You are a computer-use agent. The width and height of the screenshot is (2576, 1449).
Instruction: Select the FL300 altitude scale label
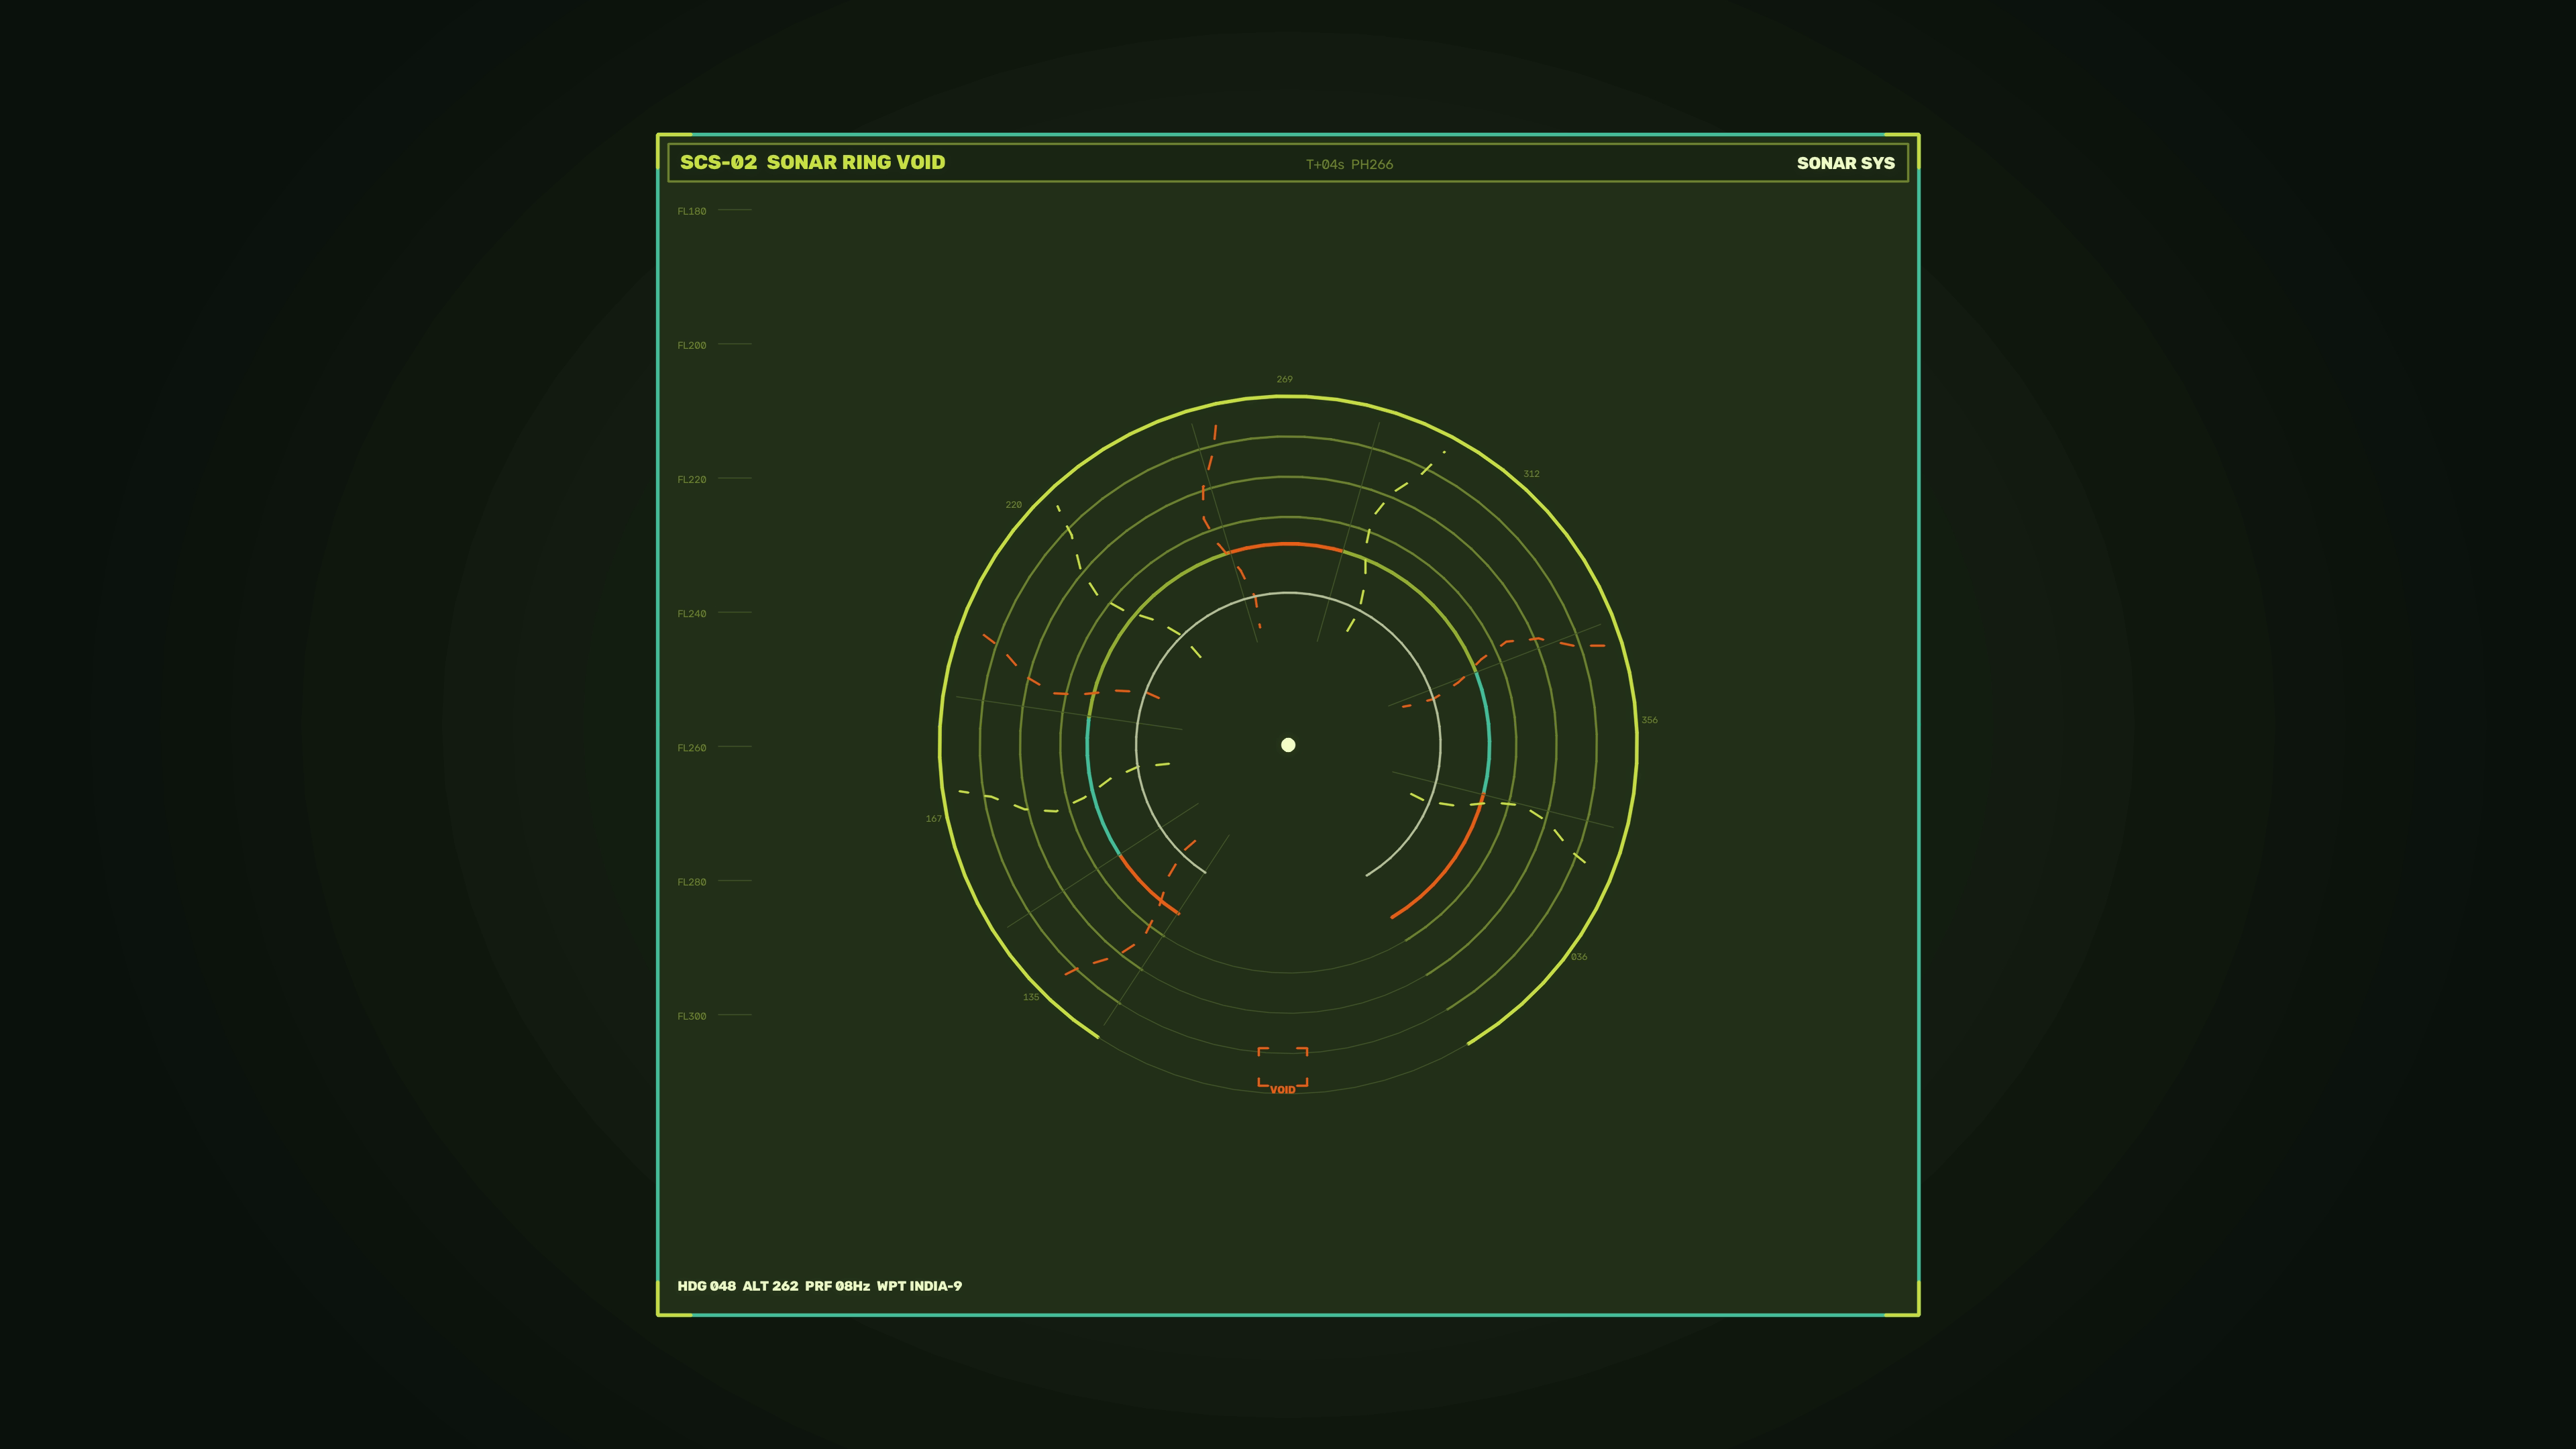point(691,1015)
